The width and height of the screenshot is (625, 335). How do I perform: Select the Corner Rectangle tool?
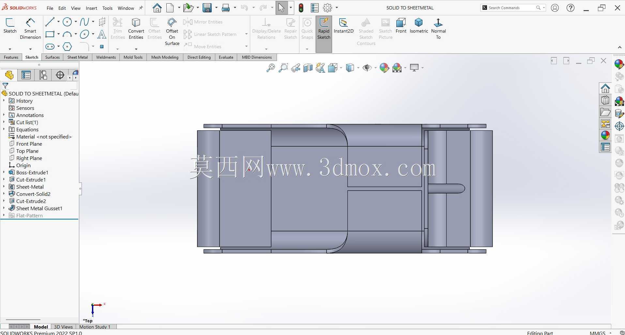[x=50, y=34]
